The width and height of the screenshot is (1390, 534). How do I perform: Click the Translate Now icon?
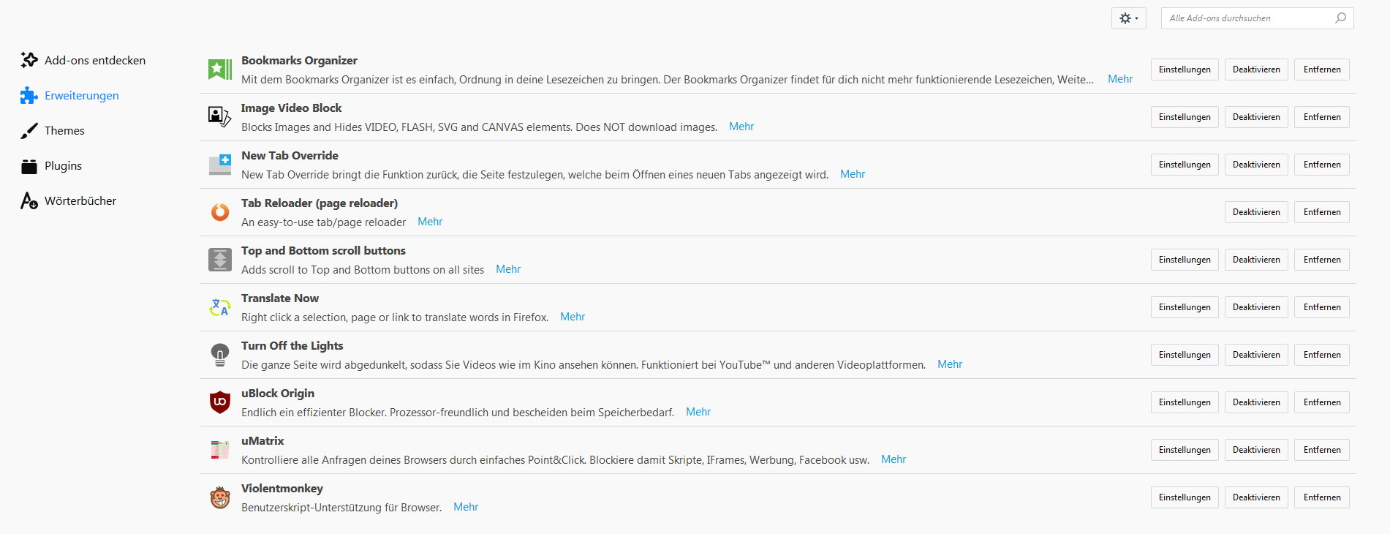[219, 307]
